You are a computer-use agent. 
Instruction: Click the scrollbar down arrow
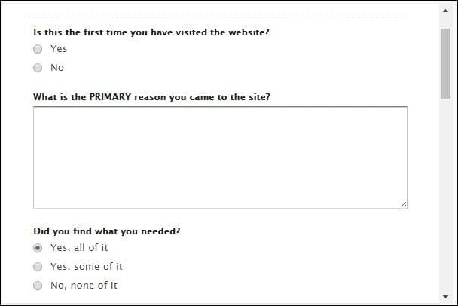pos(445,296)
